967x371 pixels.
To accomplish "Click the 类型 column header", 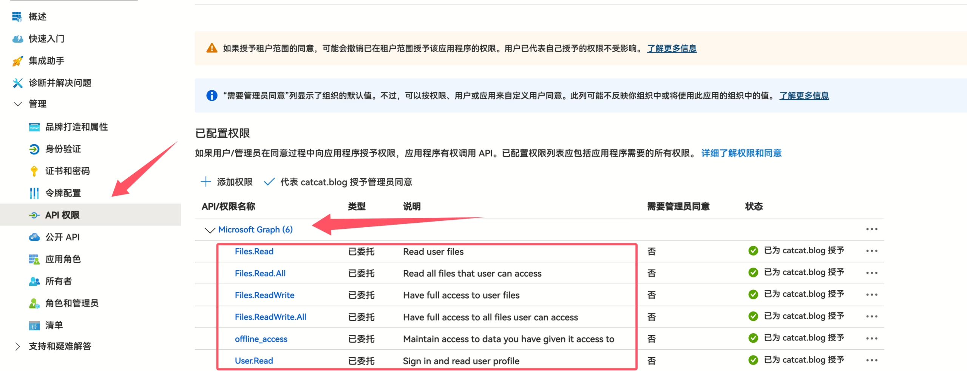I will (x=357, y=206).
